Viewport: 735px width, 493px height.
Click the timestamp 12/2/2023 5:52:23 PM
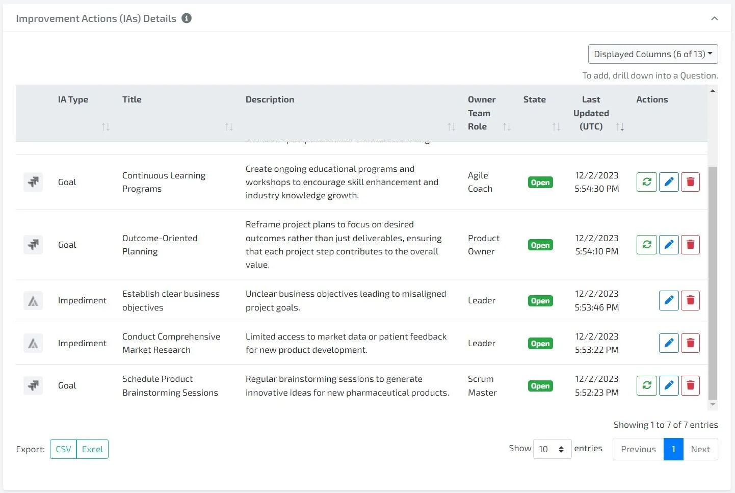pyautogui.click(x=597, y=386)
